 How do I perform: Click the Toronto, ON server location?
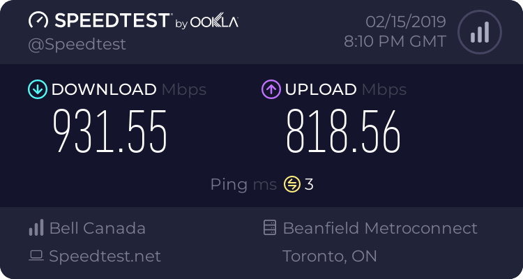pyautogui.click(x=330, y=256)
